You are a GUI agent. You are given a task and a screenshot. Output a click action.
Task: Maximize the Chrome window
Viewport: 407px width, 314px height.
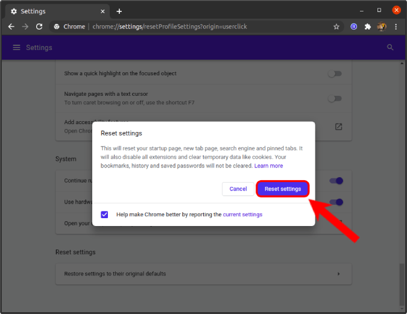379,10
